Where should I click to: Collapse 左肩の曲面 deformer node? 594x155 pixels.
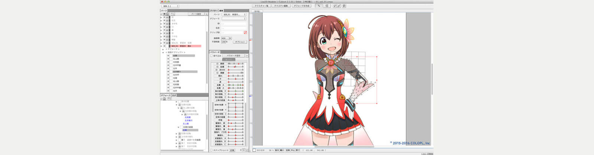tap(178, 127)
